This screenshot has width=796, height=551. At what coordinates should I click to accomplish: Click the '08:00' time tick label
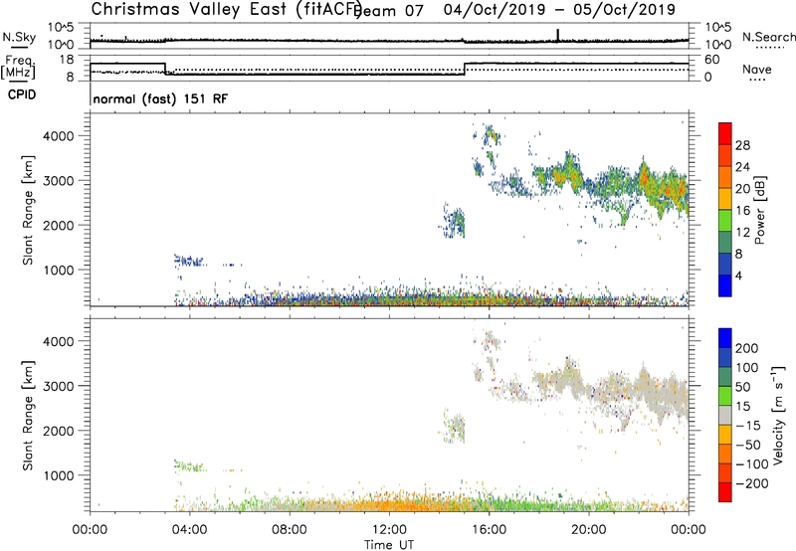(x=290, y=530)
